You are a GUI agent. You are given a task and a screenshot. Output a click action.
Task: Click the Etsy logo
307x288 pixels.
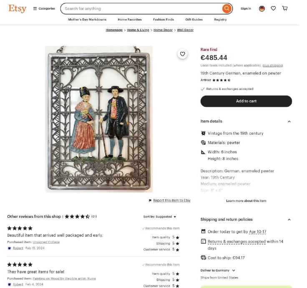point(17,8)
